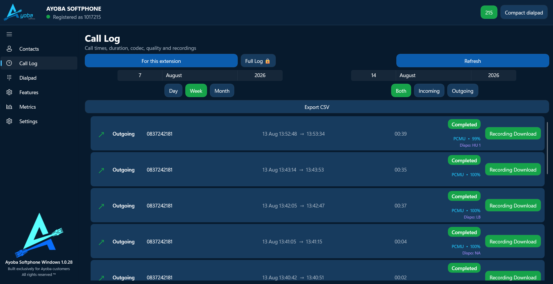Click outgoing arrow icon of 13:42:05 call

[101, 206]
